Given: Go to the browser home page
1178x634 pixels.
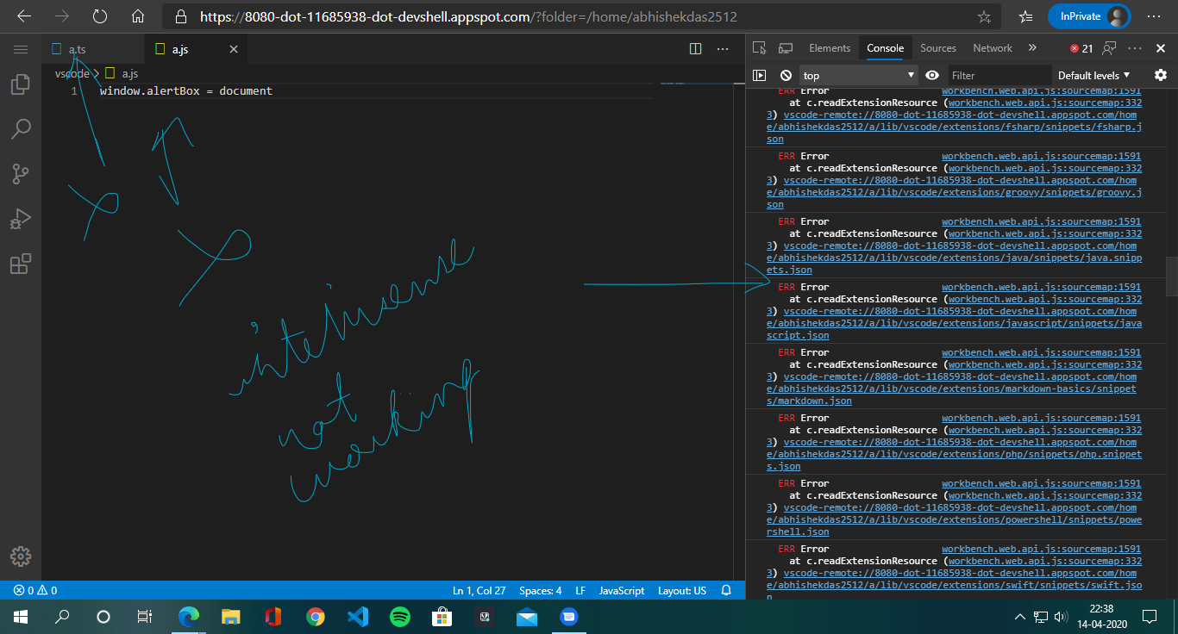Looking at the screenshot, I should [x=138, y=16].
